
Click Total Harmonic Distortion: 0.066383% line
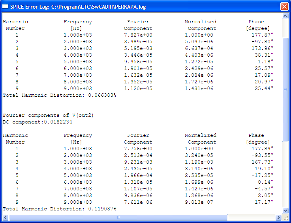[60, 95]
